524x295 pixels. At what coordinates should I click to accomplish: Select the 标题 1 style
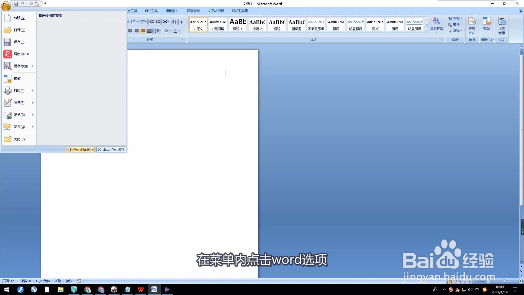[237, 25]
